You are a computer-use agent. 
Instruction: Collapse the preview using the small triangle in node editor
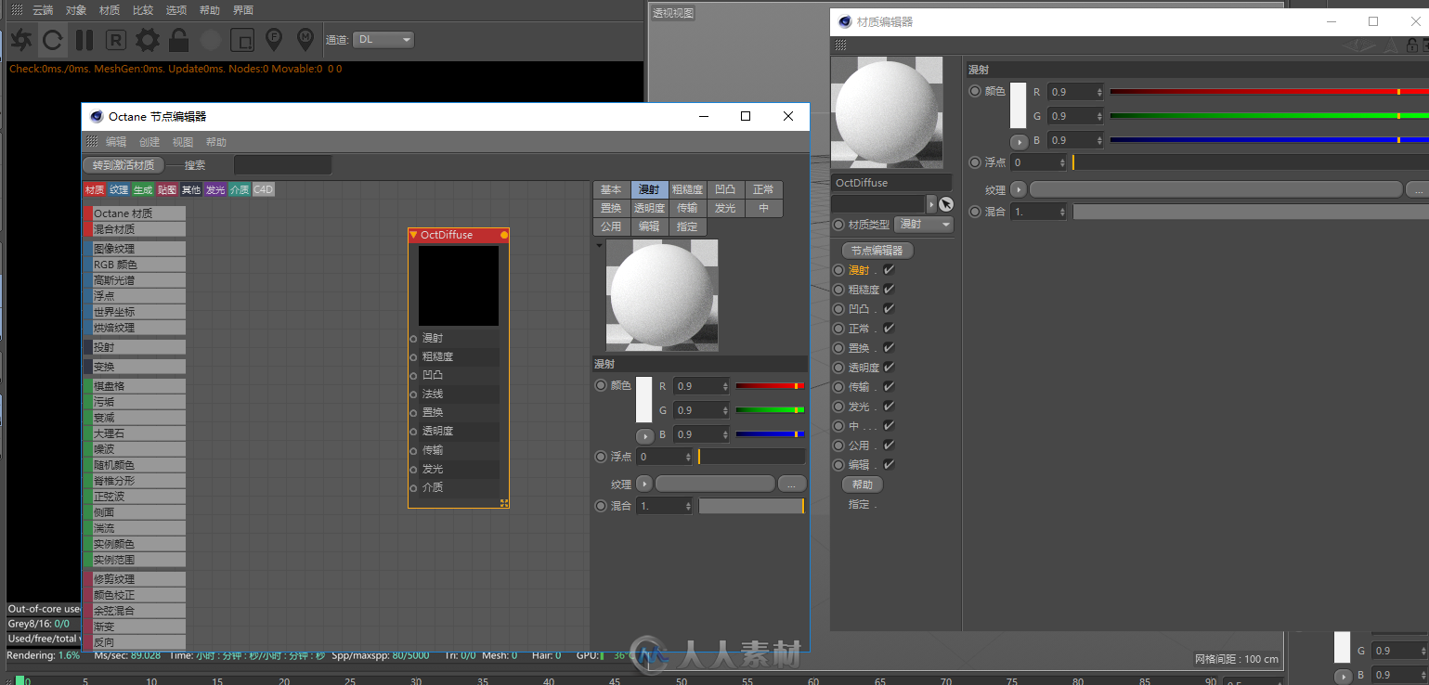(599, 246)
